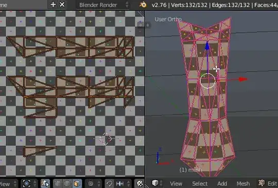Screen dimensions: 278x188
Task: Click the snap element increment icon
Action: coord(120,184)
